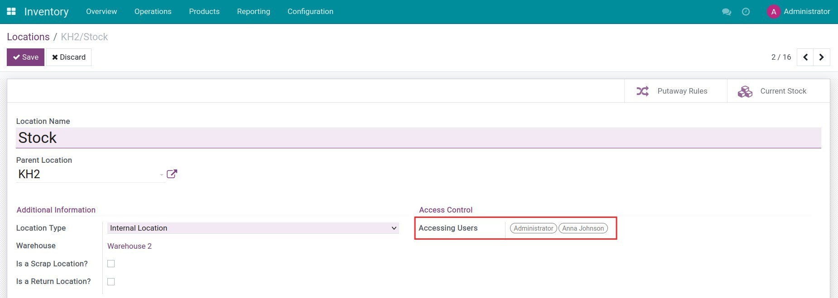Open the Operations menu
Viewport: 838px width, 298px height.
153,12
